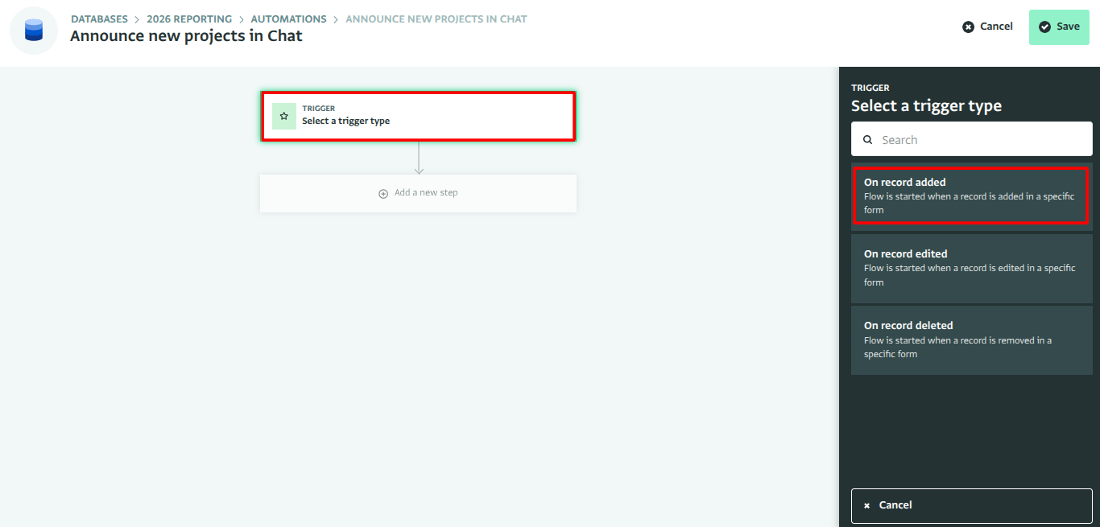The width and height of the screenshot is (1100, 527).
Task: Cancel editing via top-right Cancel button
Action: (x=988, y=27)
